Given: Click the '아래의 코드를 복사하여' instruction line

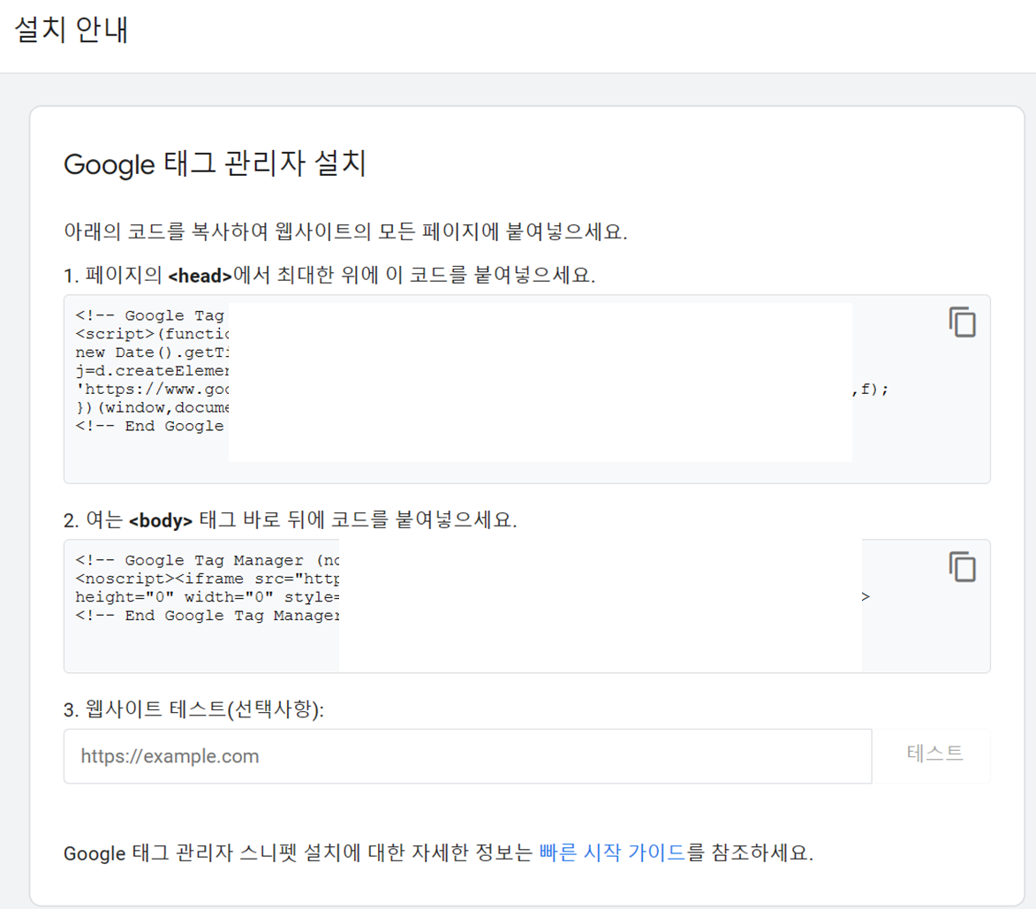Looking at the screenshot, I should click(345, 231).
